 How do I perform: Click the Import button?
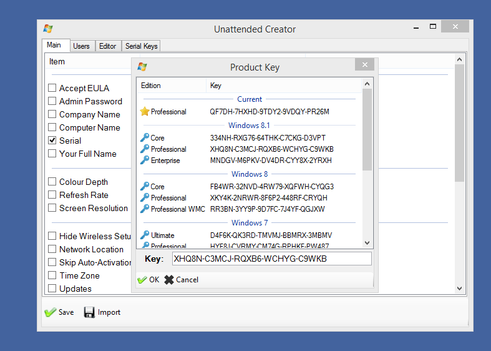[102, 312]
